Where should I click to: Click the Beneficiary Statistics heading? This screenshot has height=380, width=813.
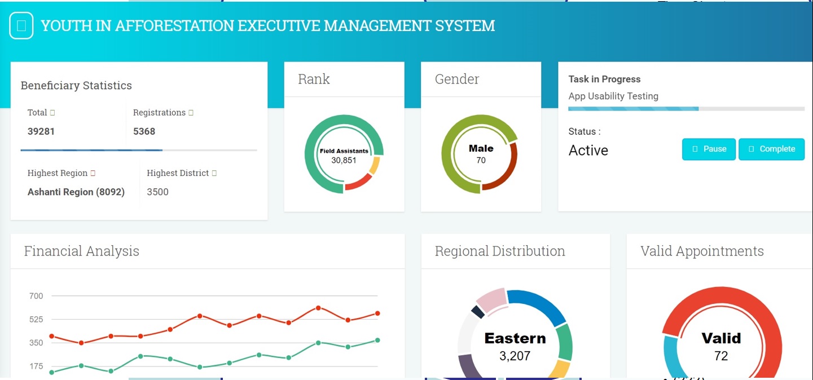(x=76, y=86)
